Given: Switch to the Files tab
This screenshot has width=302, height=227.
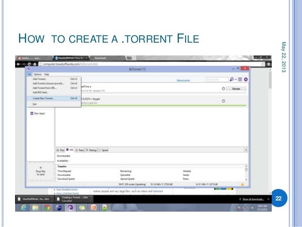Looking at the screenshot, I should click(60, 150).
